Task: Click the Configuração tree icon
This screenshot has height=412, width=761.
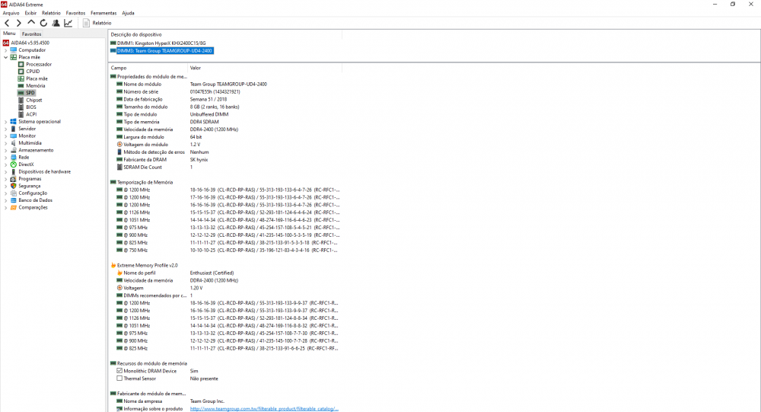Action: (13, 193)
